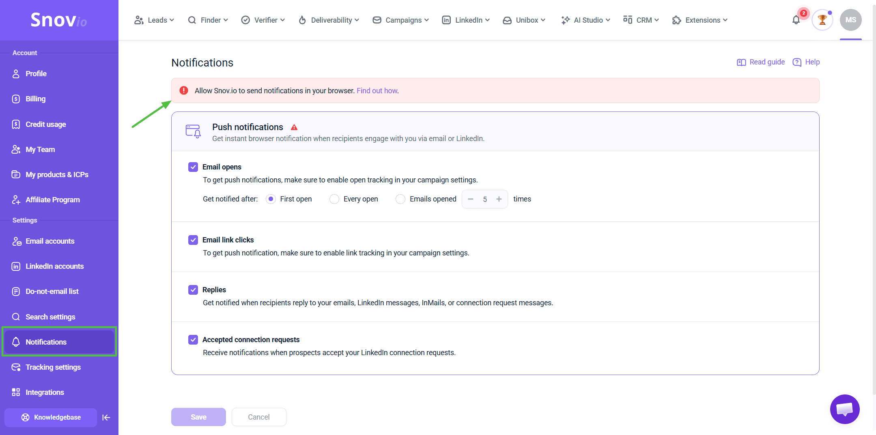Open the AI Studio dropdown
876x435 pixels.
click(x=585, y=20)
